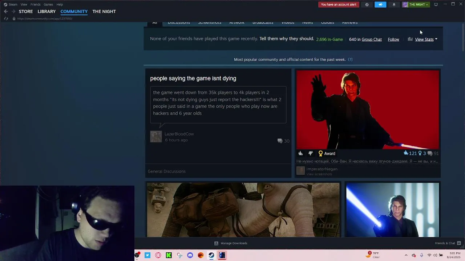Open the Anakin blue lightsaber screenshot

coord(392,210)
